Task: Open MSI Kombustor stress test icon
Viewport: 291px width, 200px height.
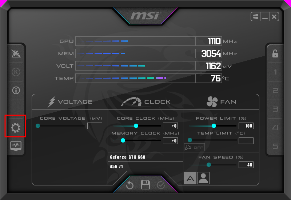Action: coord(16,53)
